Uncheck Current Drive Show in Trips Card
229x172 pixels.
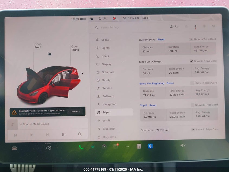coord(191,39)
